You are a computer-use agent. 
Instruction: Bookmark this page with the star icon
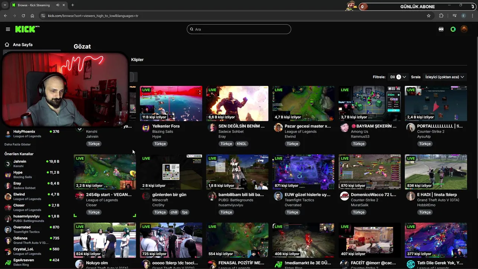(429, 16)
